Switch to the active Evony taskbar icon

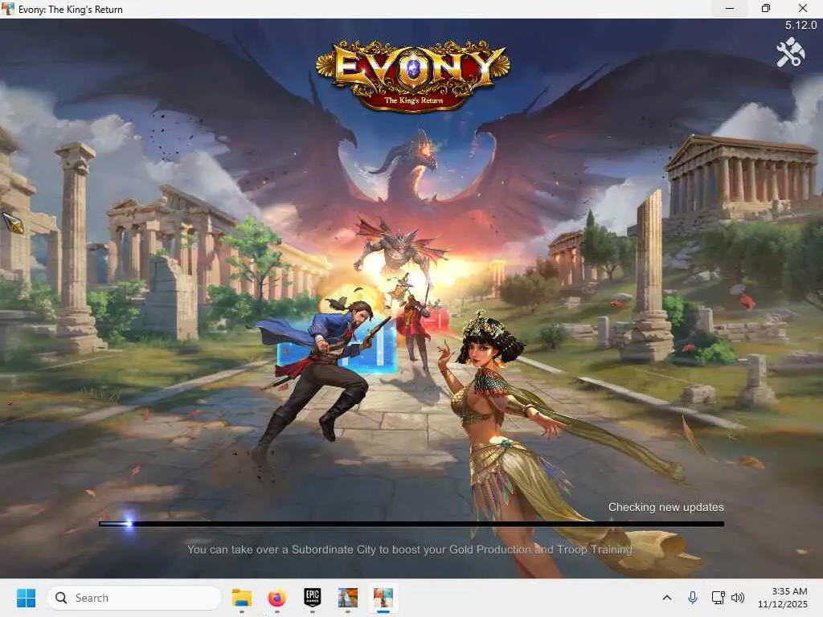pyautogui.click(x=383, y=598)
